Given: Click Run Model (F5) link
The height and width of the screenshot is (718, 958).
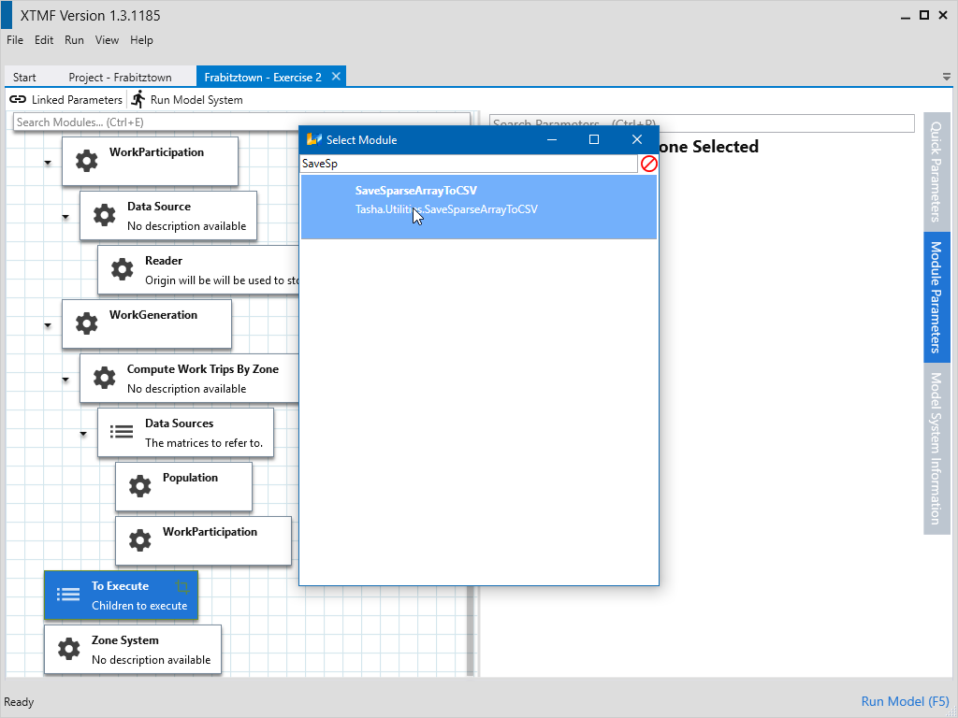Looking at the screenshot, I should click(905, 701).
